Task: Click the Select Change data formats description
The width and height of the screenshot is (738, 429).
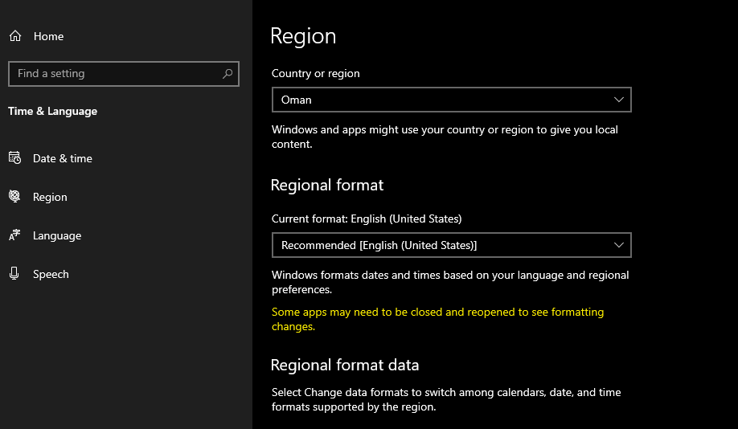Action: (x=446, y=399)
